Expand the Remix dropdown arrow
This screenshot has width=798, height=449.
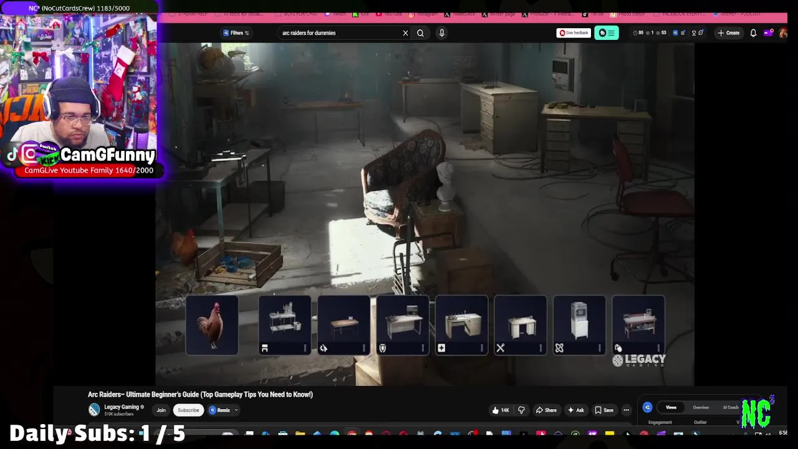click(x=236, y=410)
